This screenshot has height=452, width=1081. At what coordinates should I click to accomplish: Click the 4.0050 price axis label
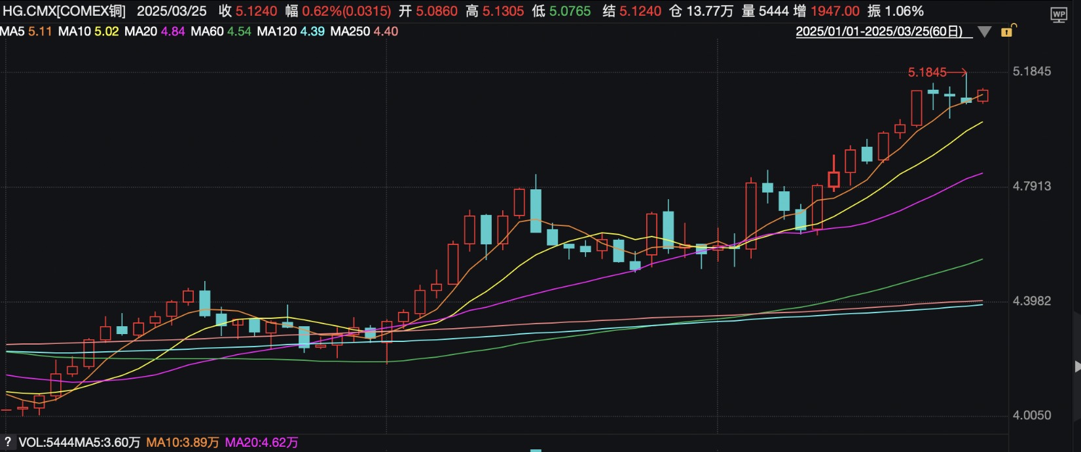[x=1032, y=415]
